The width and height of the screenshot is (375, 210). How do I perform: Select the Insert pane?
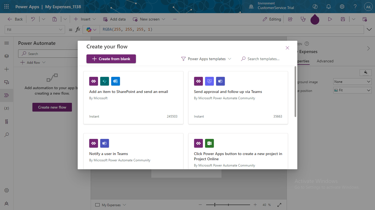tap(7, 69)
